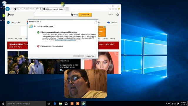188x106 pixels.
Task: Click the disabled OK button in dialog
Action: (79, 56)
